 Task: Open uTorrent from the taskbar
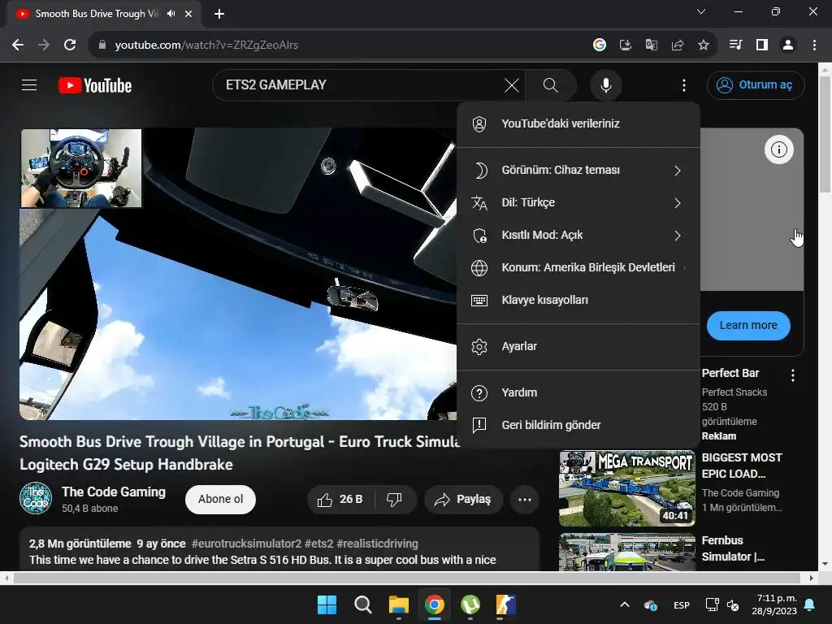click(470, 604)
